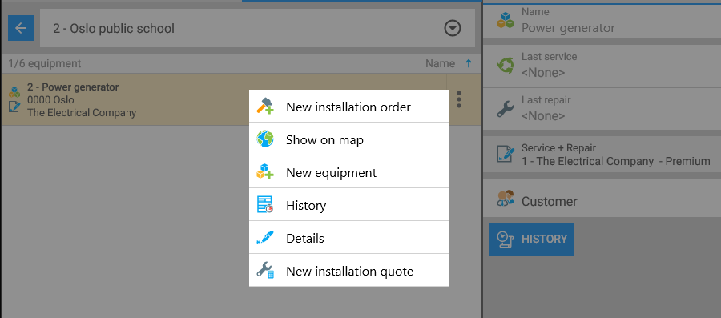
Task: Select the '2 - Power generator' title text
Action: pos(73,87)
